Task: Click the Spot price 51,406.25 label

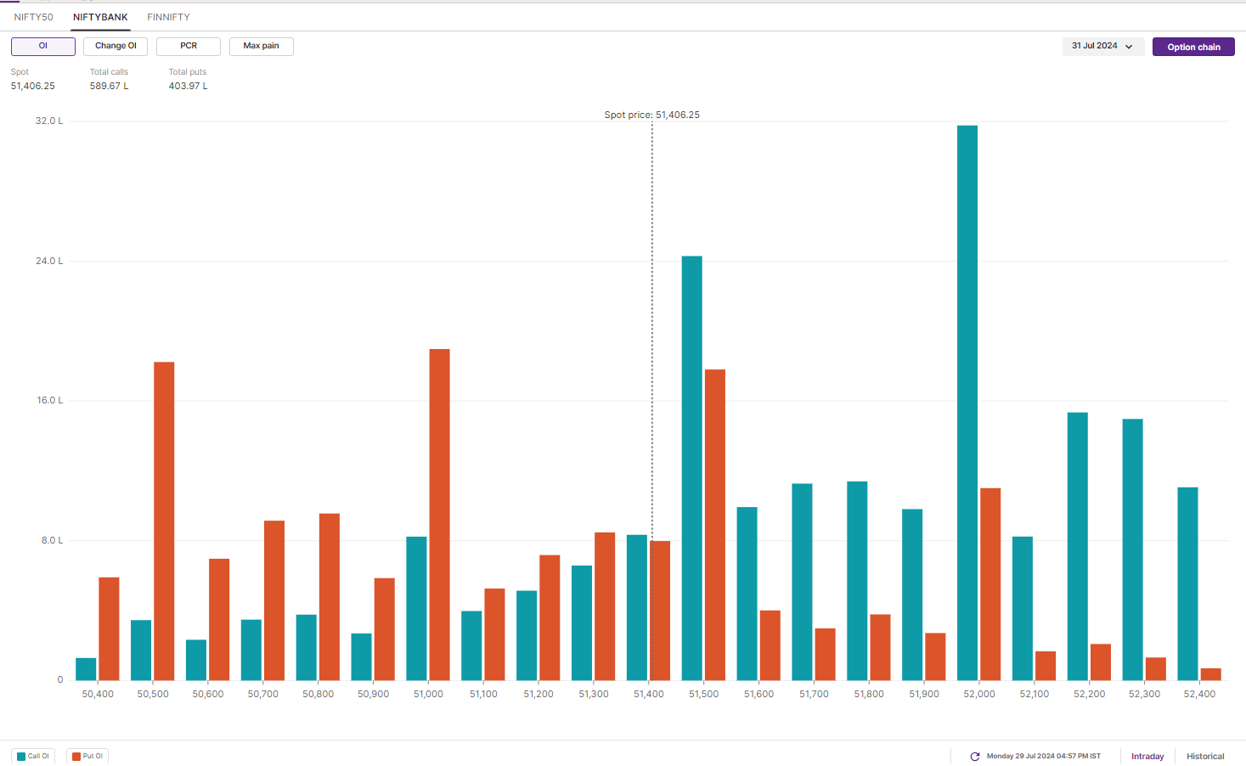Action: [x=652, y=115]
